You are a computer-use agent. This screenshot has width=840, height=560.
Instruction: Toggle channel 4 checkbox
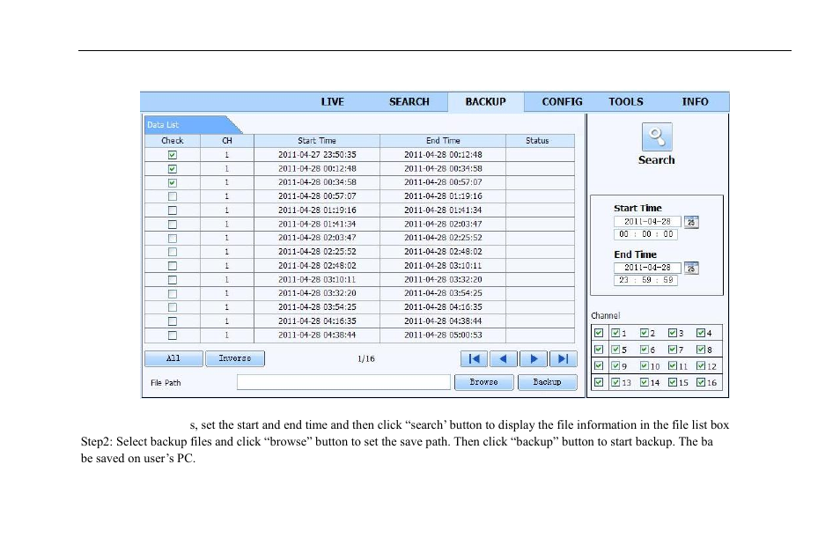[x=701, y=333]
